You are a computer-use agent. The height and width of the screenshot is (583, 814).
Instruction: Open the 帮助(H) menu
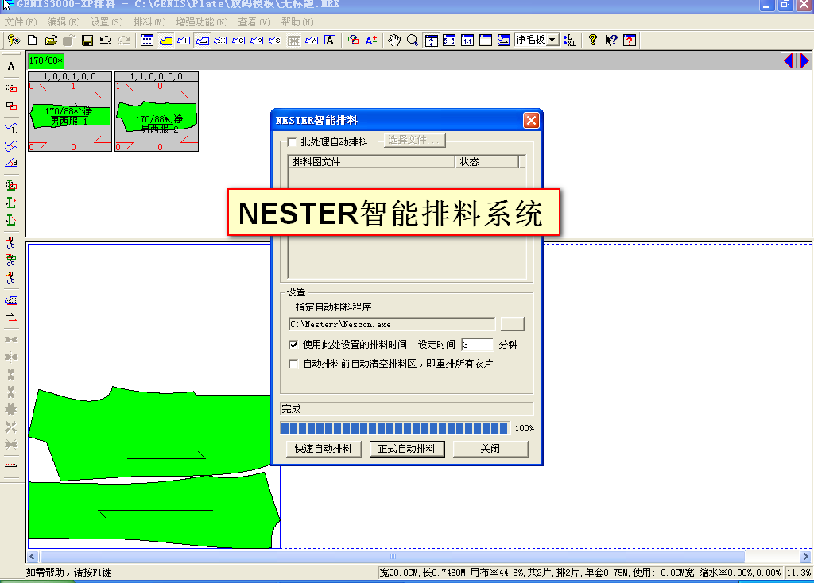point(297,21)
